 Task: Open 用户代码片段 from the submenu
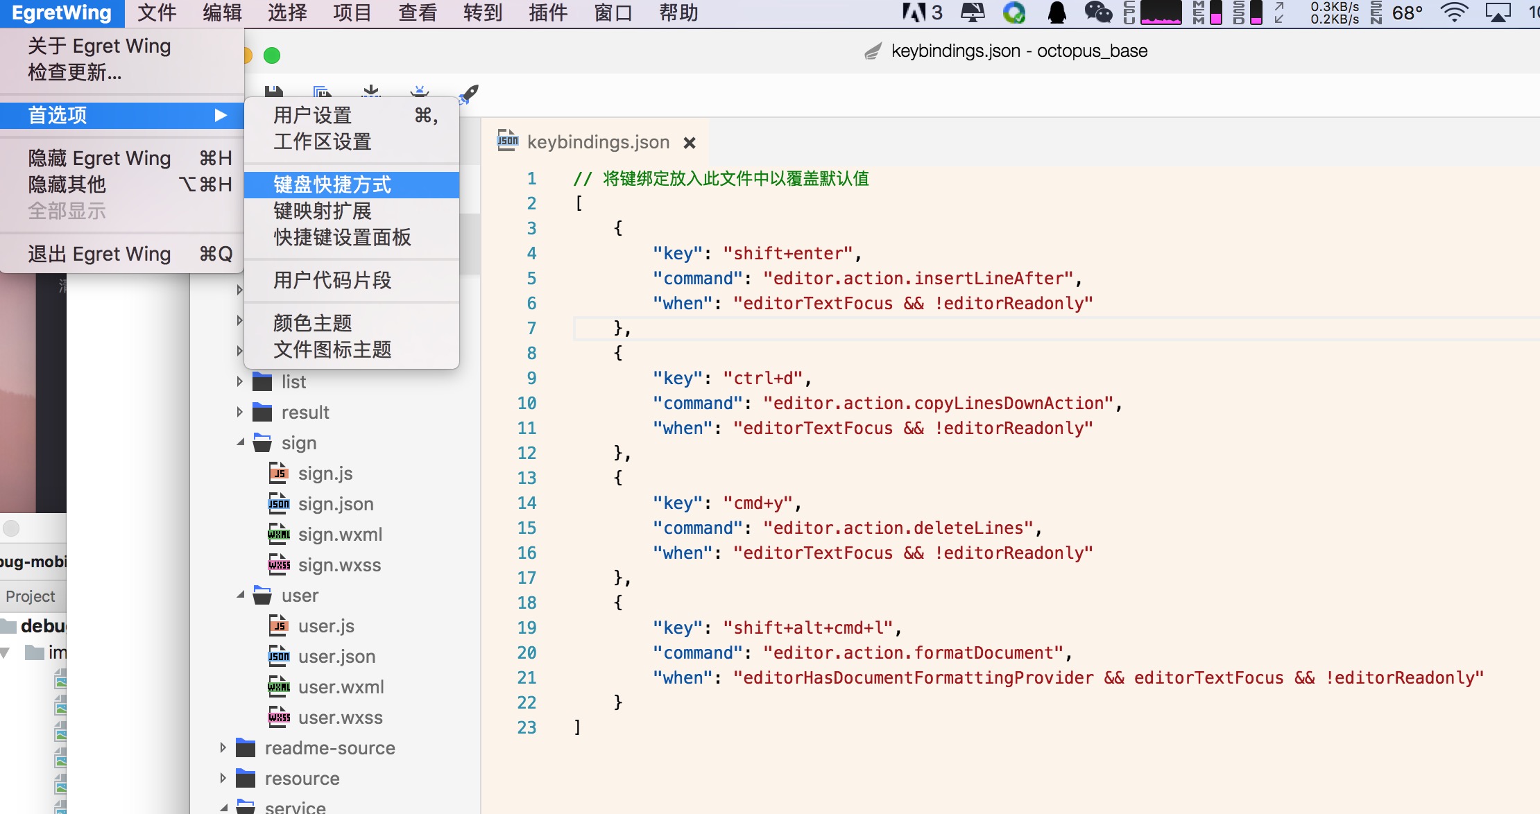point(332,280)
